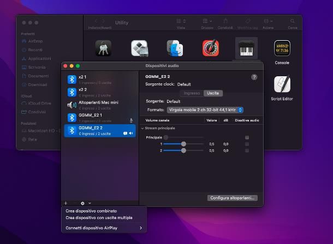Open Boot Camp Assistant icon in Finder
333x244 pixels.
pos(139,48)
